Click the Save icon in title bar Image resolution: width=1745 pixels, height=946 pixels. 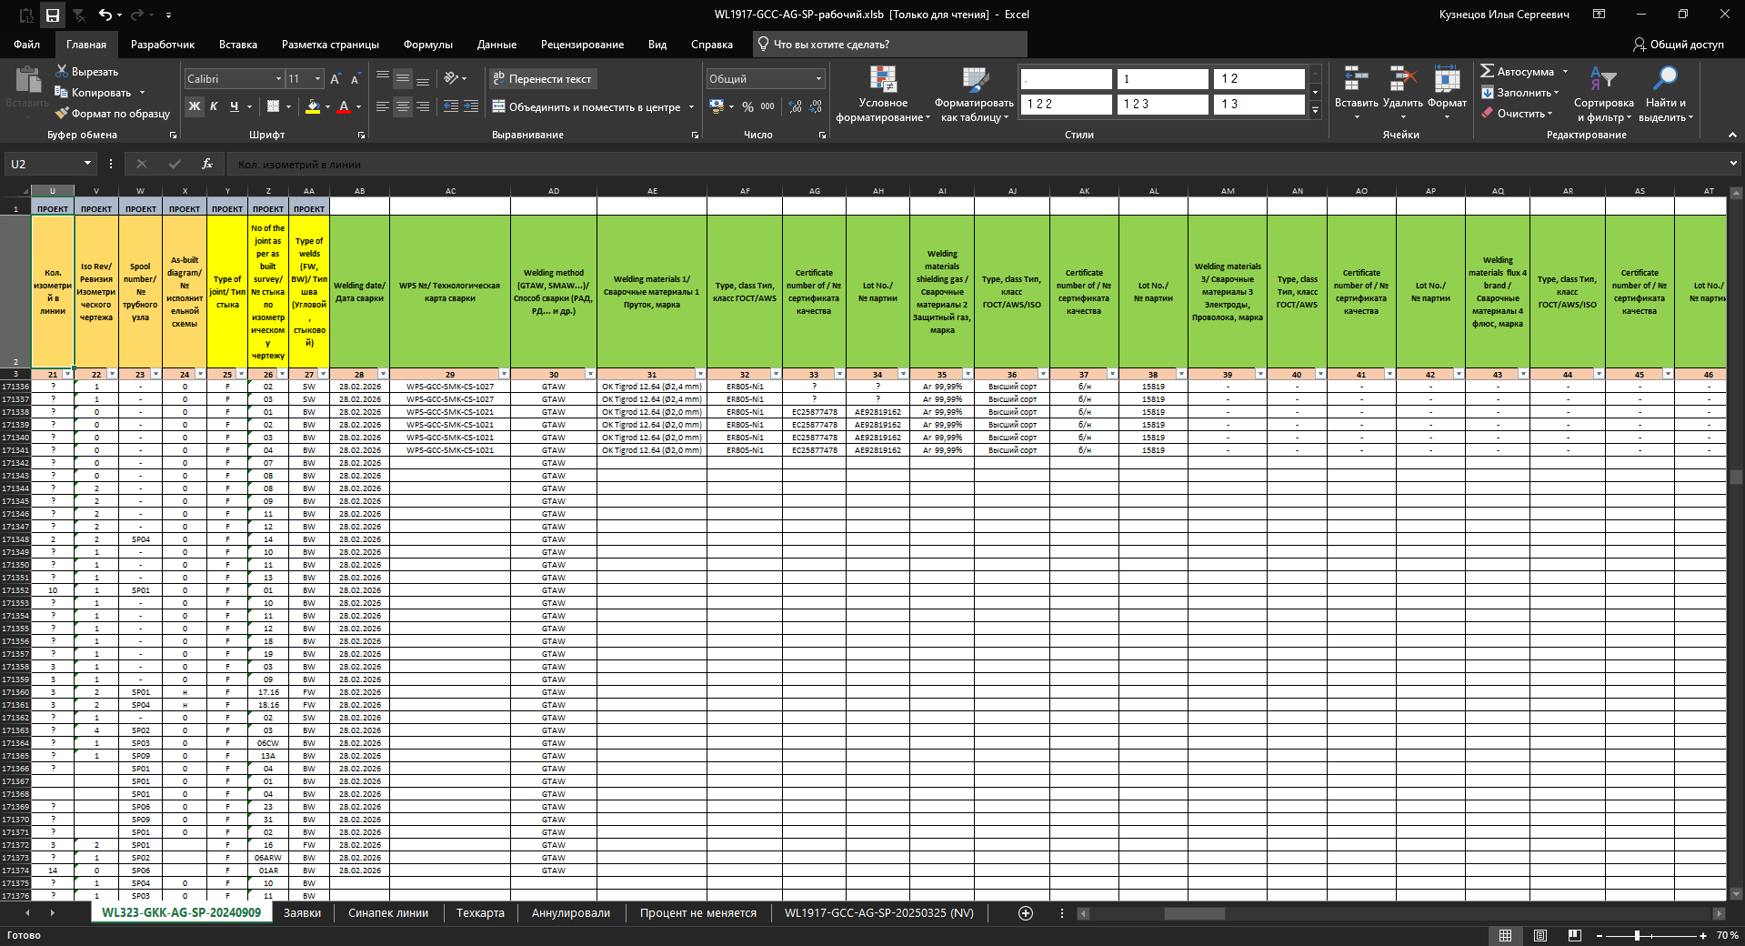(53, 15)
